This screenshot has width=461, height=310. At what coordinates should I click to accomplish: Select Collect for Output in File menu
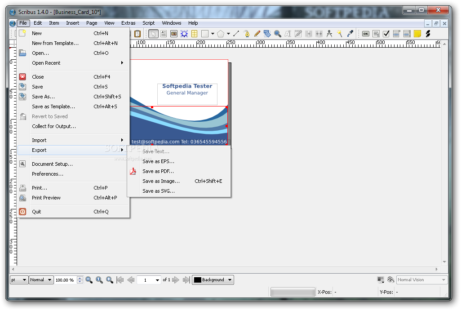[73, 126]
